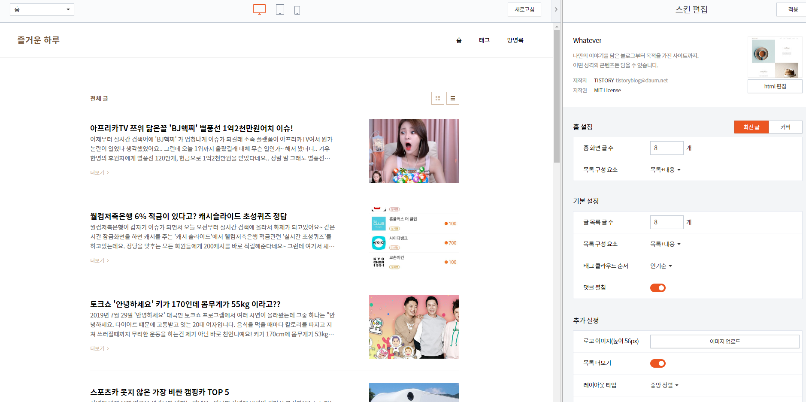Viewport: 806px width, 402px height.
Task: Toggle the 목록 더보기 switch
Action: coord(658,363)
